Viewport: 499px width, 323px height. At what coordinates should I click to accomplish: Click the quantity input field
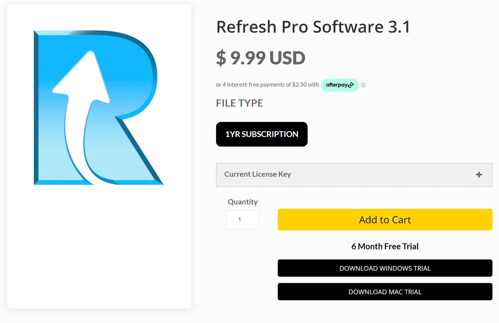click(x=242, y=220)
